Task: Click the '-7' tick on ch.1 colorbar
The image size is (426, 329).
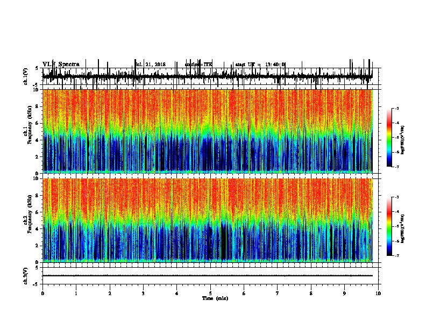Action: click(x=396, y=167)
